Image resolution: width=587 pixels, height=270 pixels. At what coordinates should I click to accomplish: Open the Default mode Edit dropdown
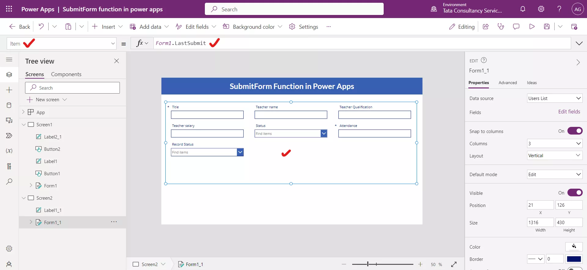tap(555, 174)
